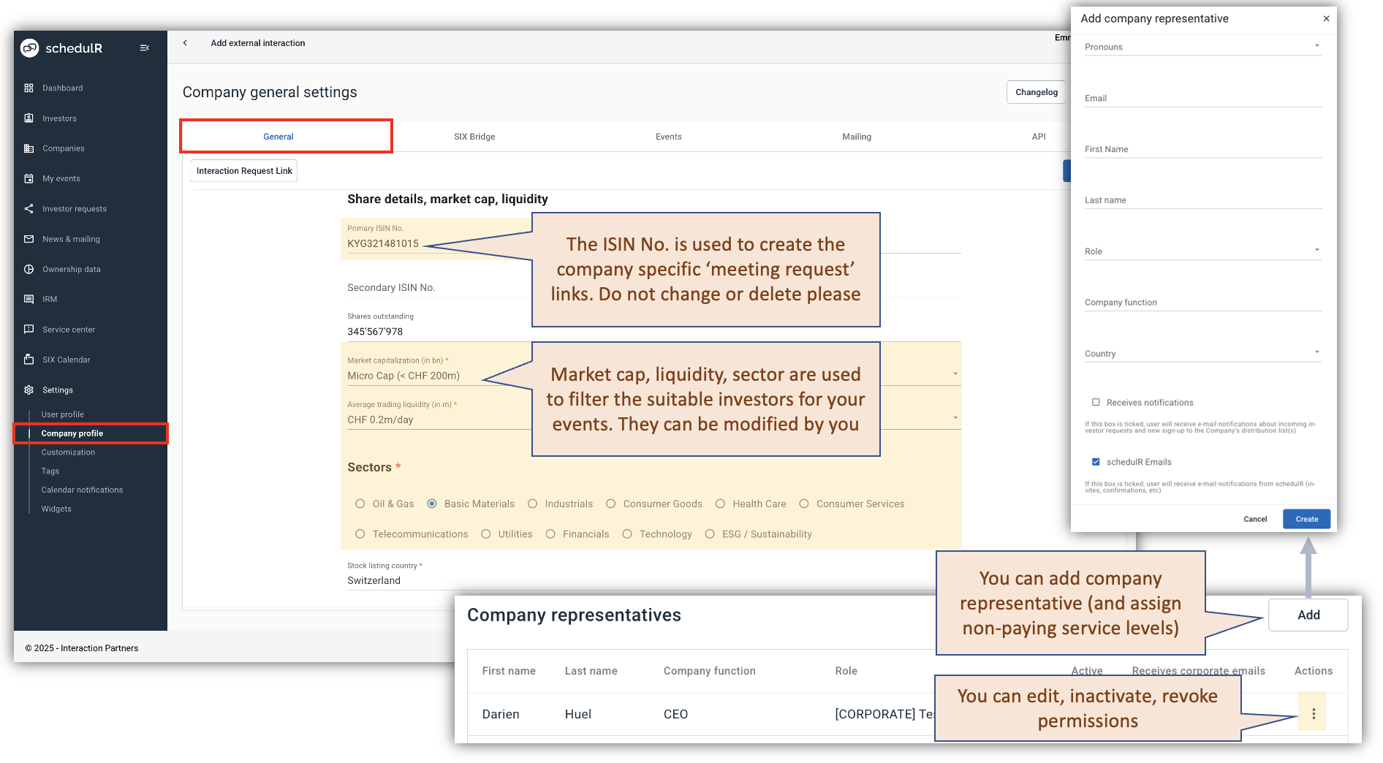This screenshot has height=763, width=1383.
Task: Open the Companies section
Action: click(63, 148)
